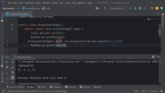Open the TODO tool window
Viewport: 165px width, 93px height.
42,87
